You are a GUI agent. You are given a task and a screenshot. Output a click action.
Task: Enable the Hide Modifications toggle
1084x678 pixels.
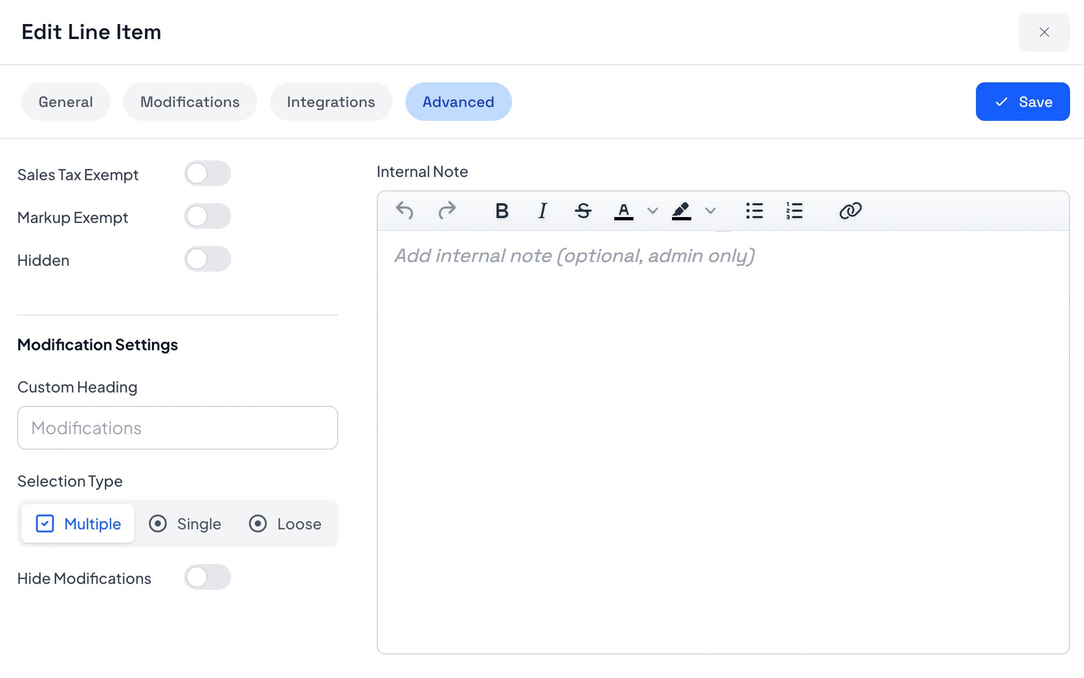click(208, 577)
